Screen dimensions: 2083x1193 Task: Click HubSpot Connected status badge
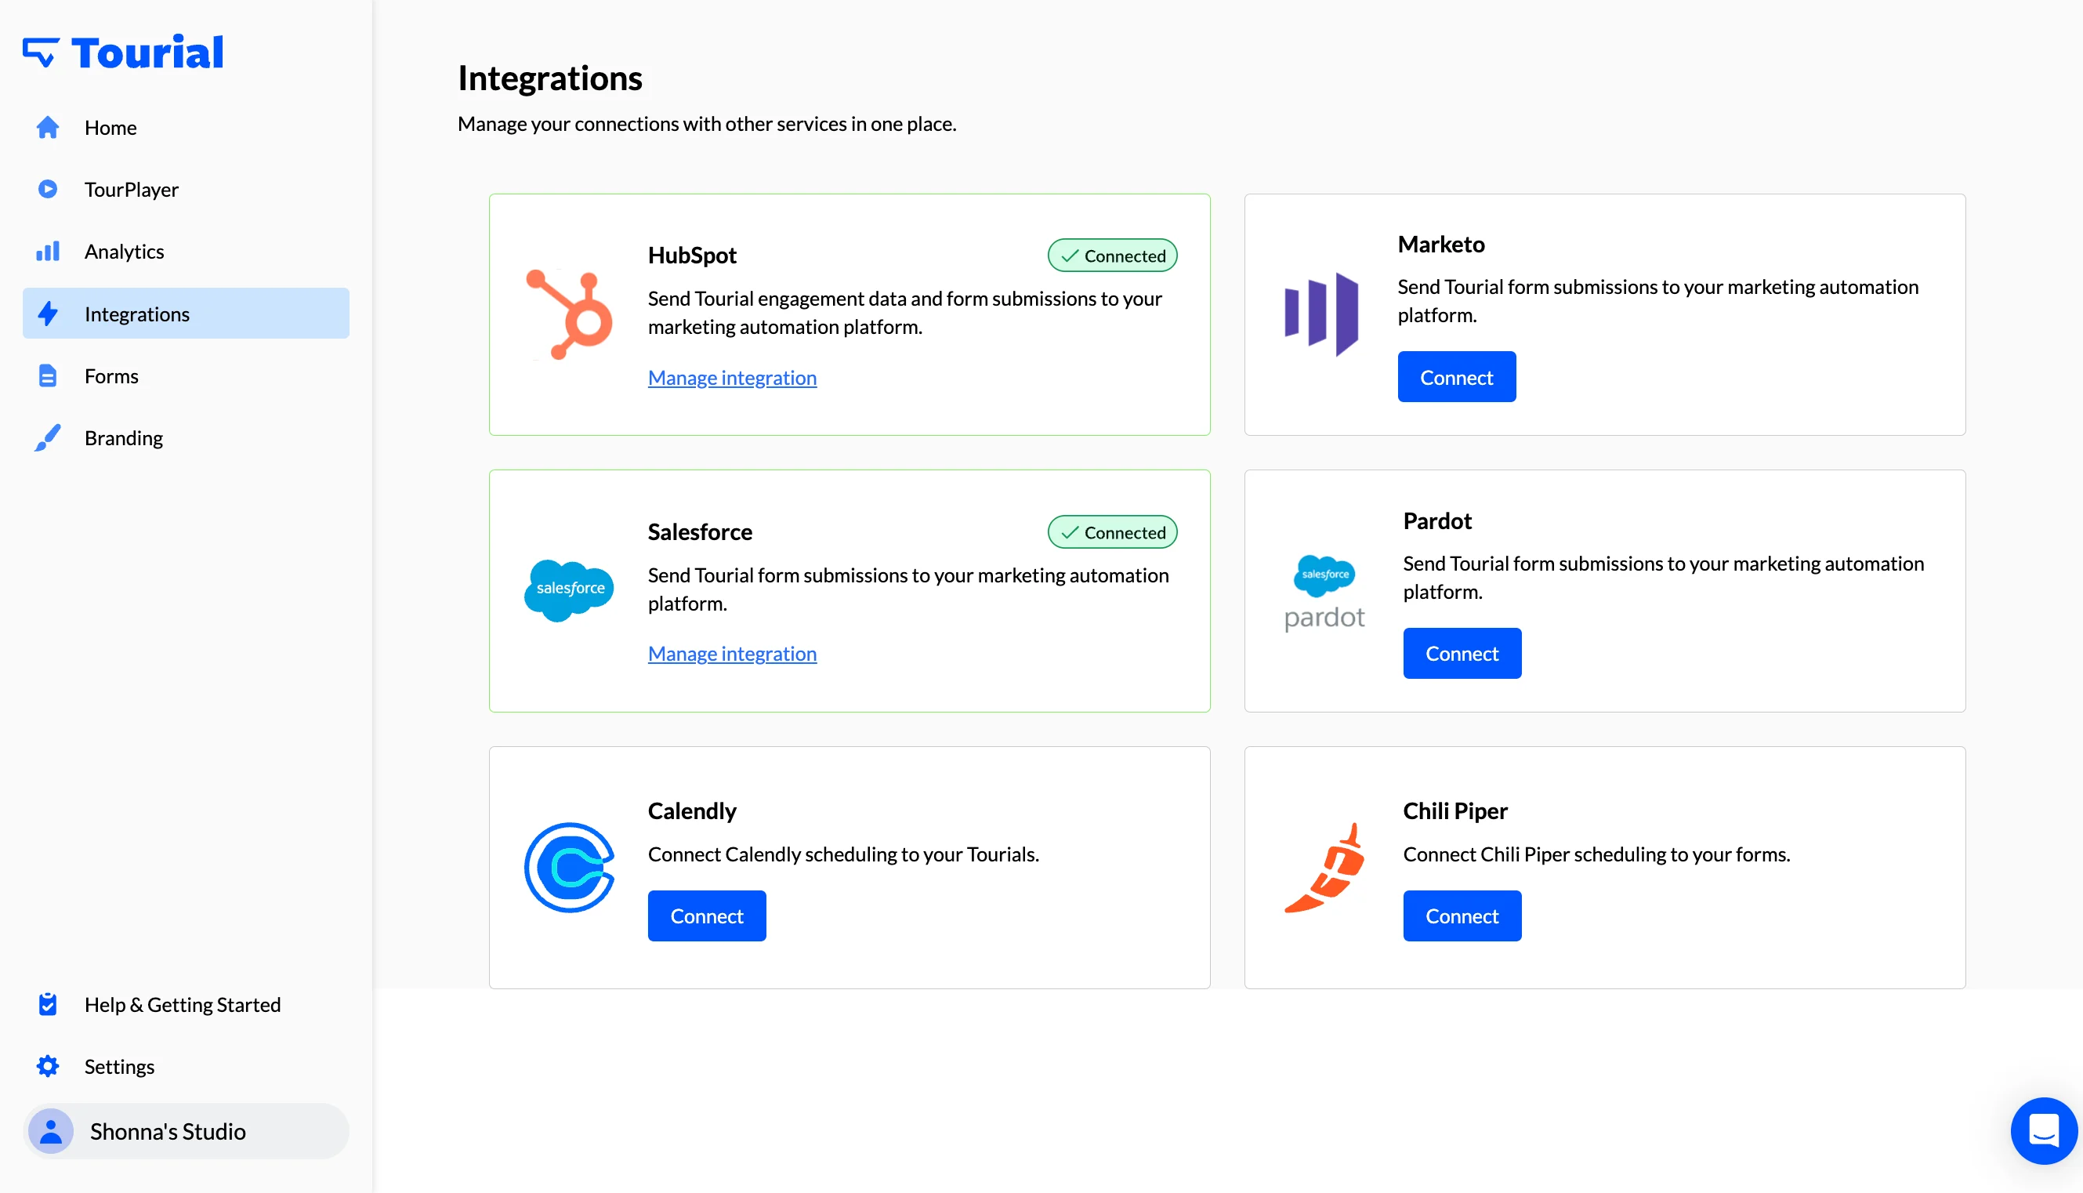tap(1112, 256)
